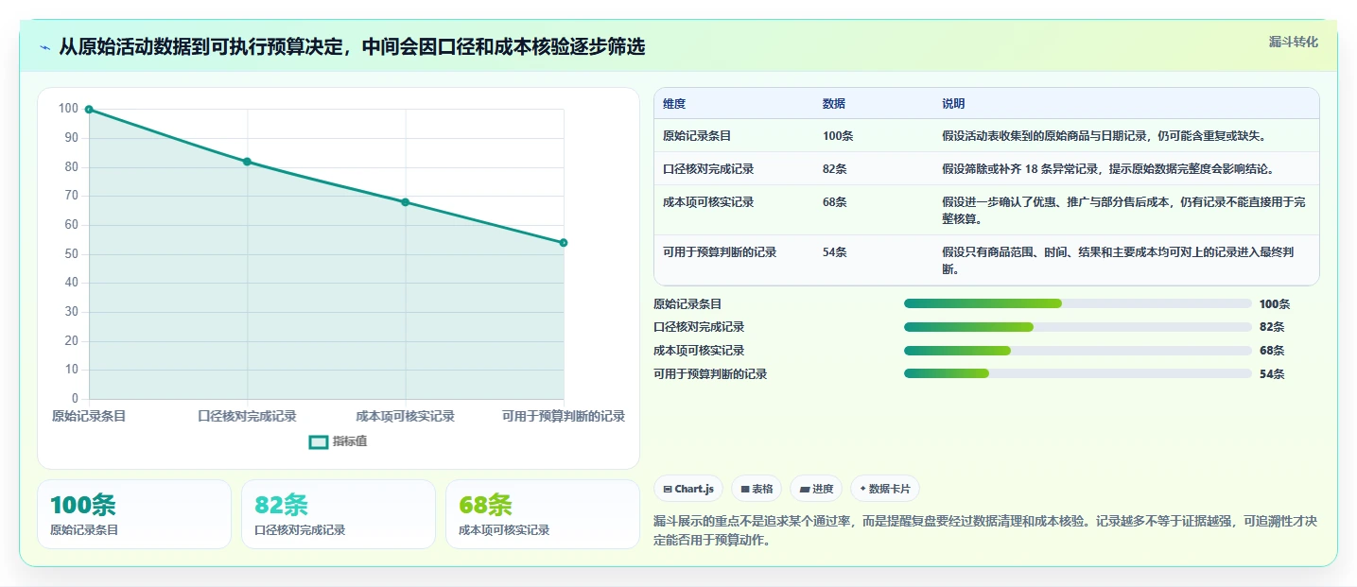
Task: Click the 100条 table value
Action: point(838,135)
